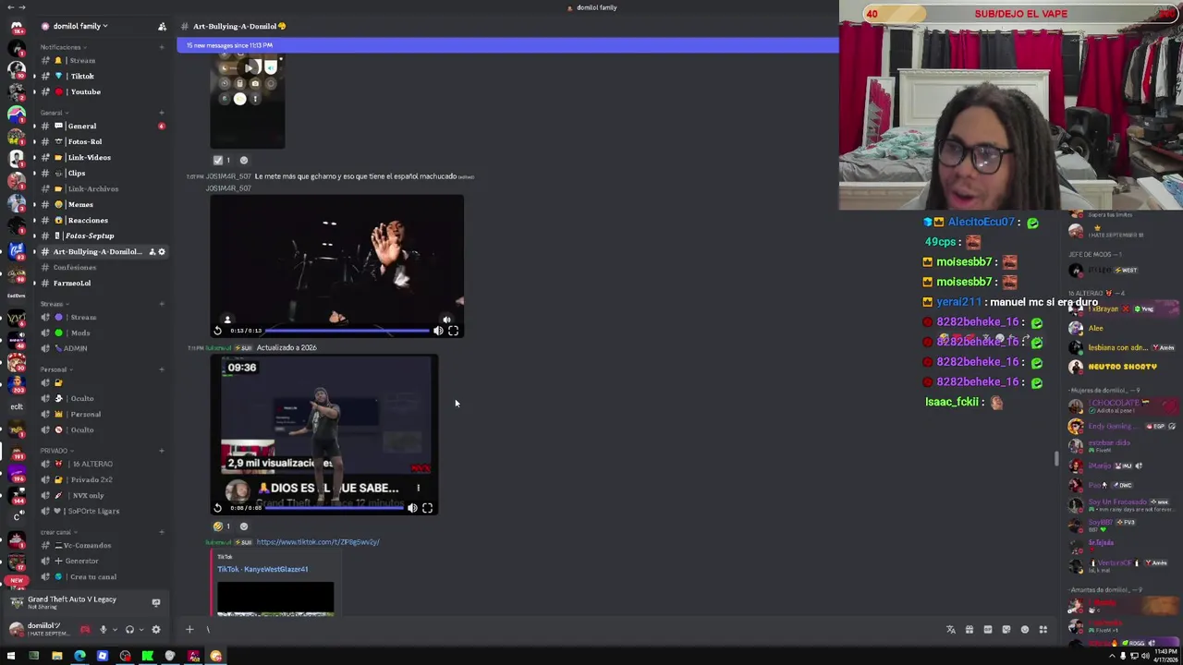Click the laughing emoji reaction count

click(222, 526)
